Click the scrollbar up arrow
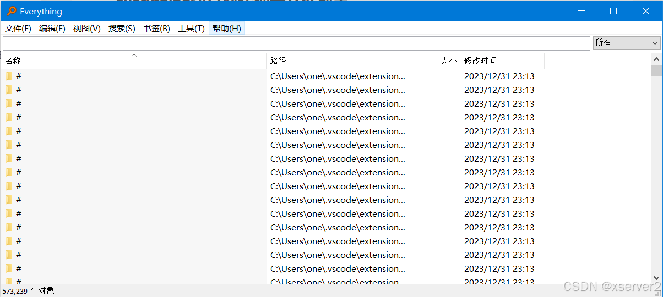The height and width of the screenshot is (297, 663). click(656, 59)
